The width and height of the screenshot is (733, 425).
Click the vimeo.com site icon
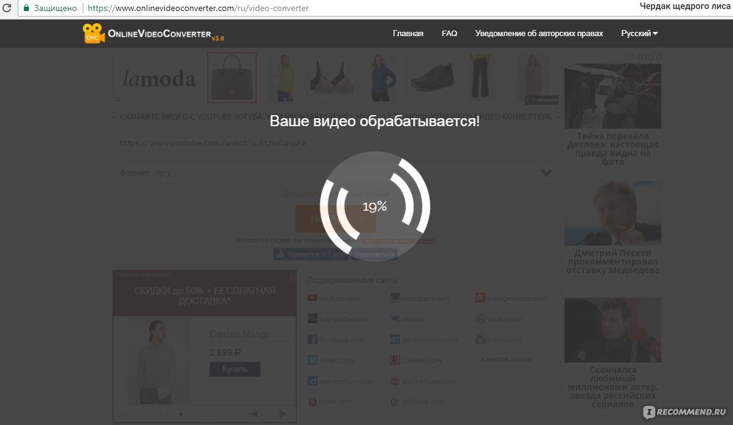tap(313, 361)
